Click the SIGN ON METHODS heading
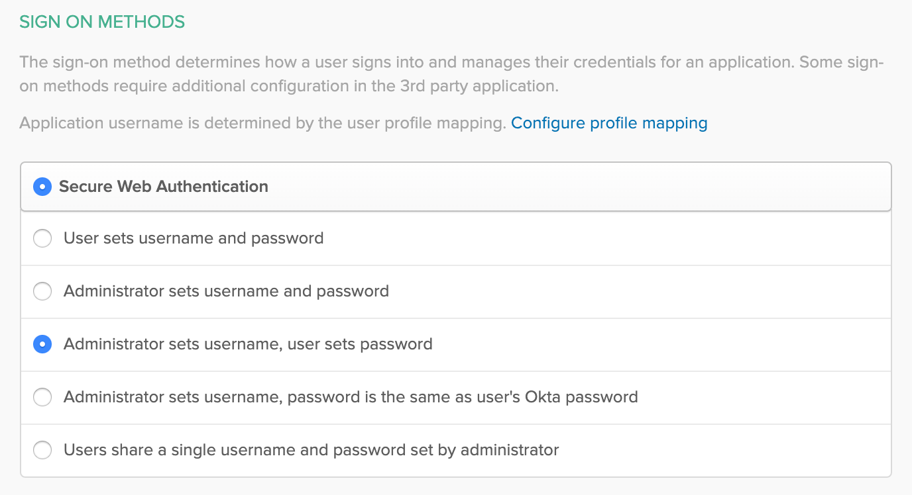Image resolution: width=912 pixels, height=495 pixels. tap(102, 22)
